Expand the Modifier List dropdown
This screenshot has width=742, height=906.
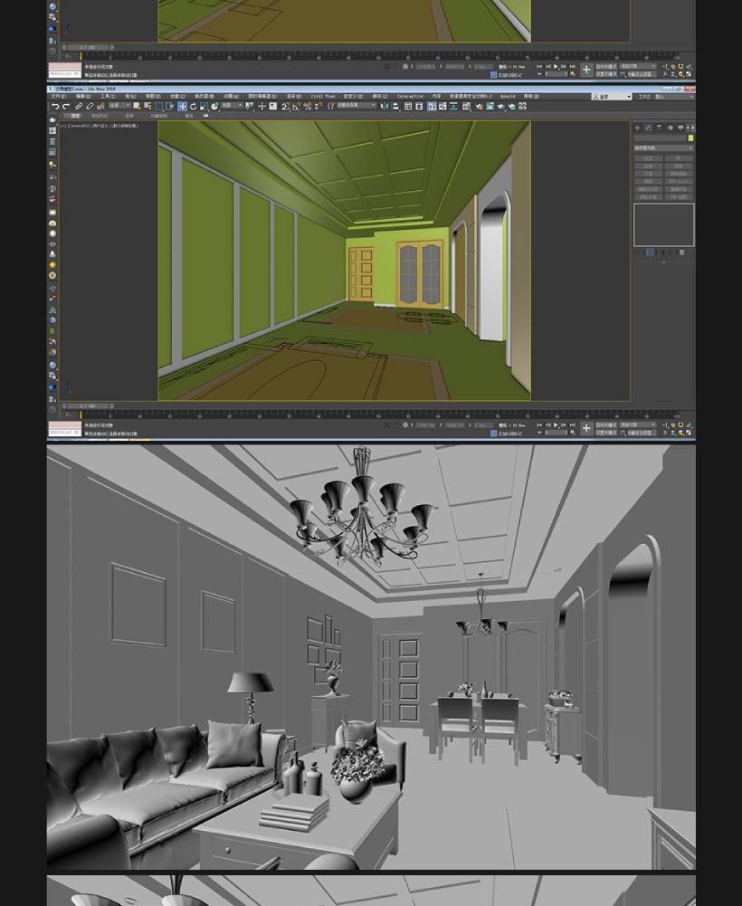tap(663, 148)
